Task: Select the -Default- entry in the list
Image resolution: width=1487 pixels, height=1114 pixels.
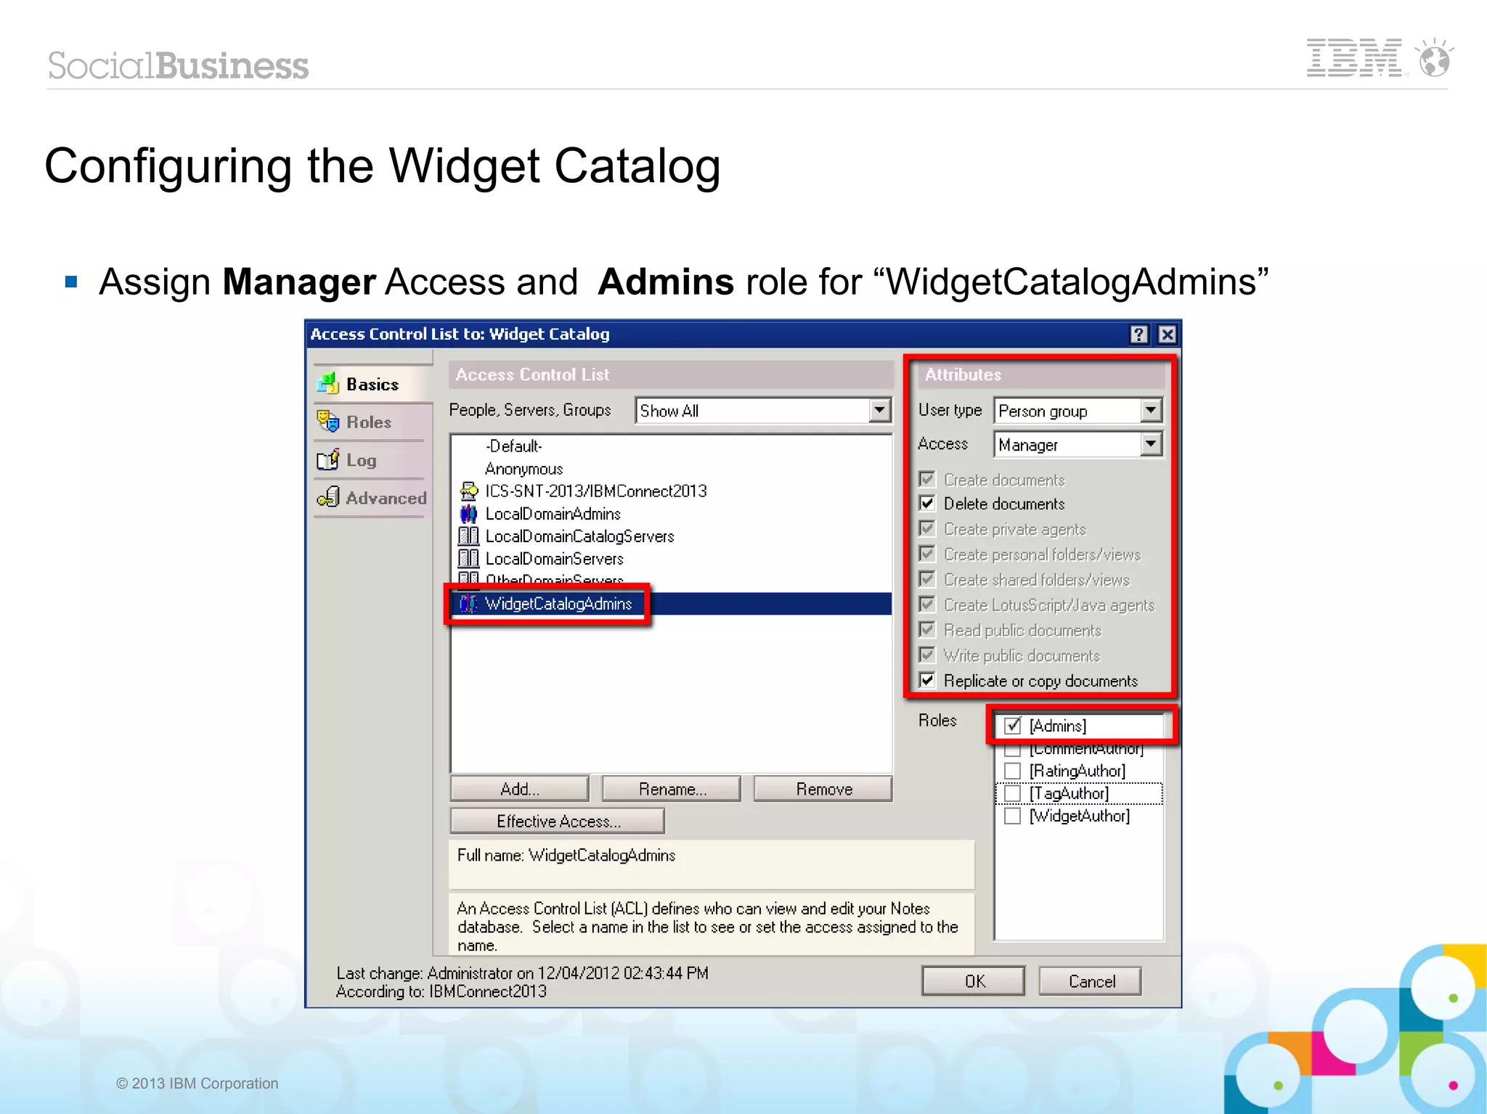Action: [x=672, y=446]
